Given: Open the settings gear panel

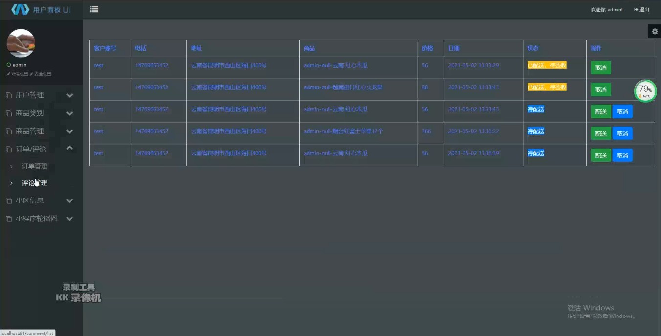Looking at the screenshot, I should click(x=655, y=31).
